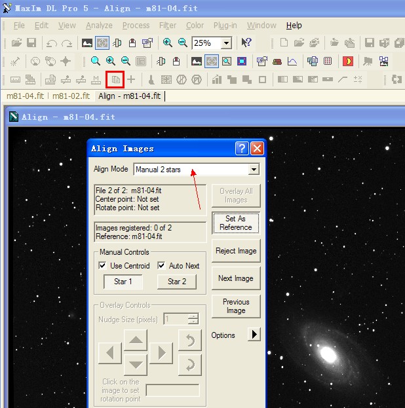
Task: Click the Next Image button
Action: point(236,278)
